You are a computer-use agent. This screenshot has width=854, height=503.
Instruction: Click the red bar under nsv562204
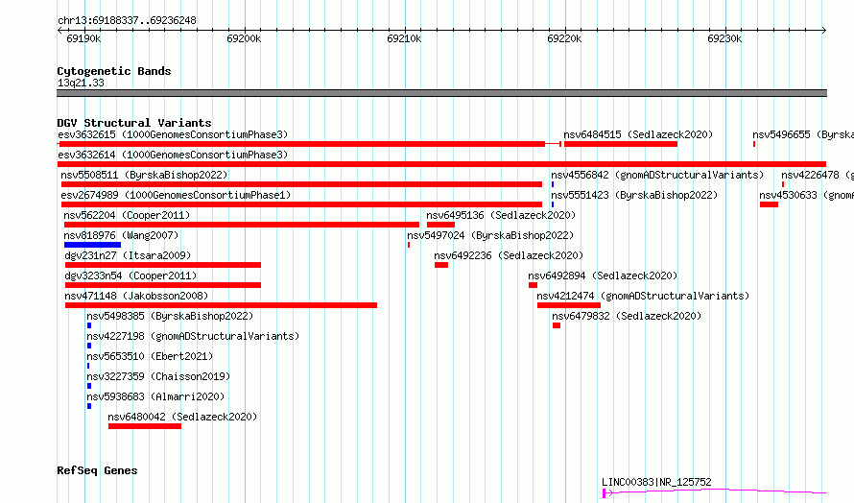[x=242, y=225]
